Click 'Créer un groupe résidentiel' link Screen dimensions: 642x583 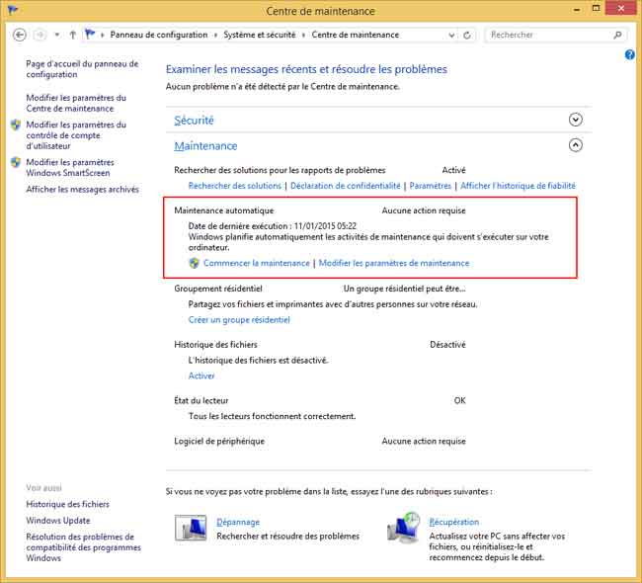[x=239, y=320]
